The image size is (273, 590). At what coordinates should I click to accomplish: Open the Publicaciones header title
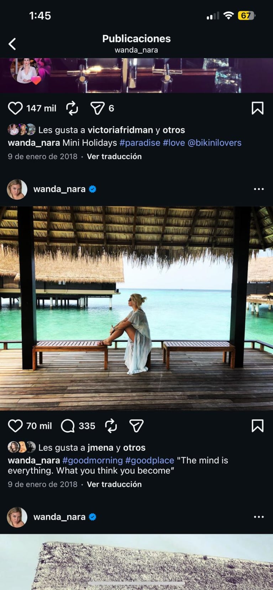tap(136, 38)
